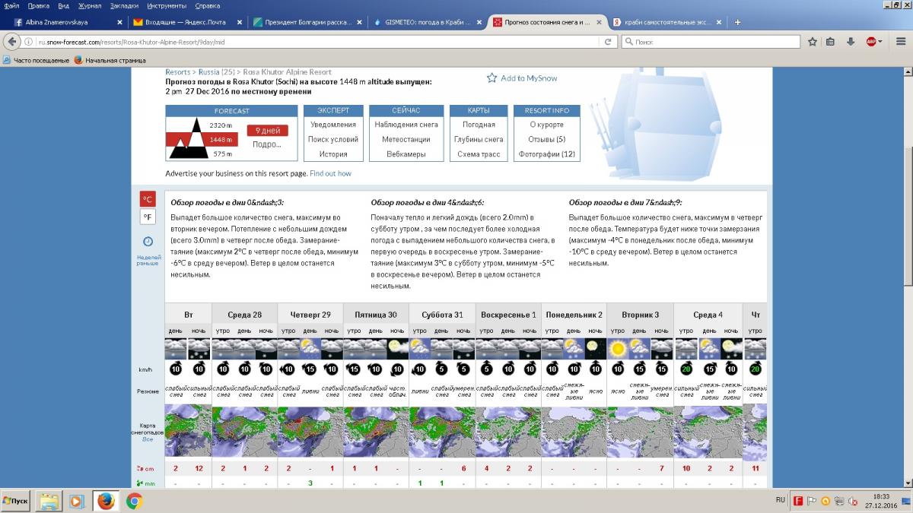Click the address bar URL field
The height and width of the screenshot is (513, 913).
click(x=320, y=42)
